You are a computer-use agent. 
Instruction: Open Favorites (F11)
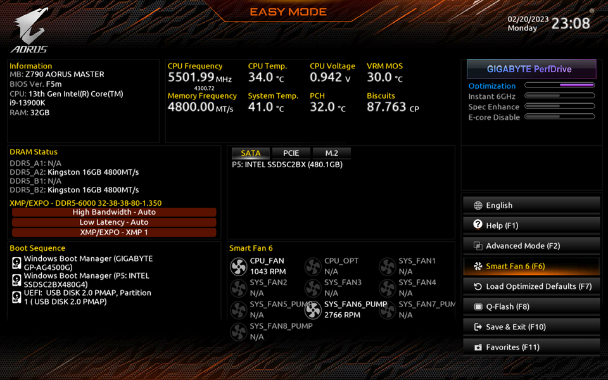(x=531, y=347)
